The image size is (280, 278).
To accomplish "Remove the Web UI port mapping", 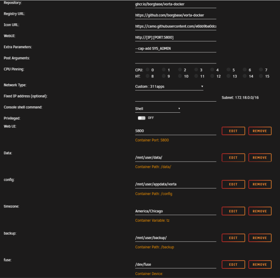I will coord(260,131).
